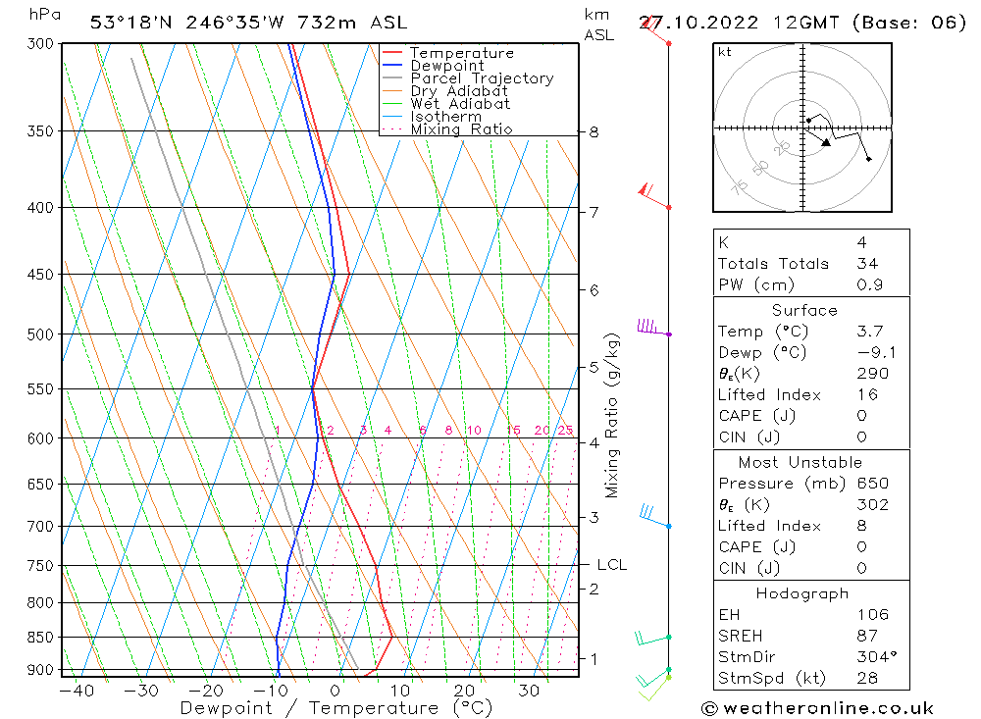Click the Hodograph section heading

click(x=802, y=593)
